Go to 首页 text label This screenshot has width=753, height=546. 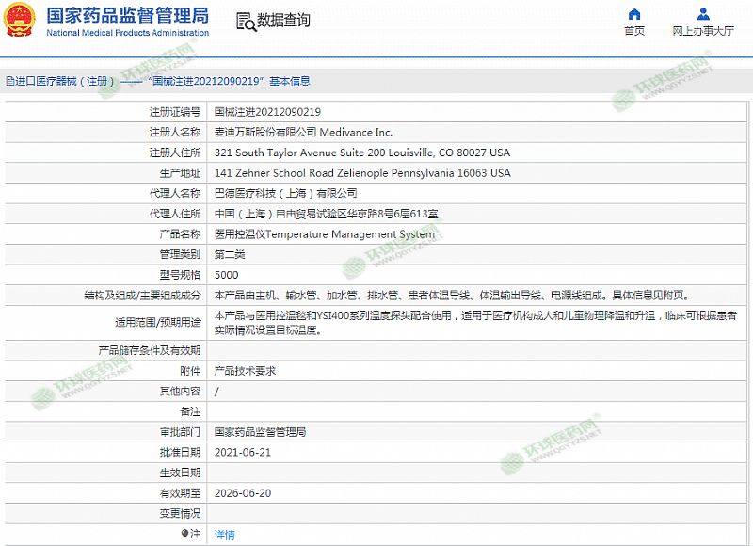coord(634,31)
